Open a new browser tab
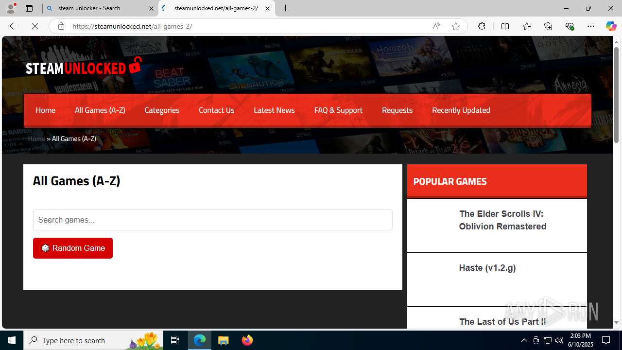 coord(286,8)
